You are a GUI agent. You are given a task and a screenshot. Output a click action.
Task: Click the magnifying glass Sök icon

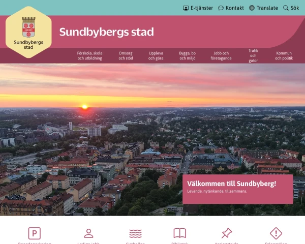tap(286, 8)
